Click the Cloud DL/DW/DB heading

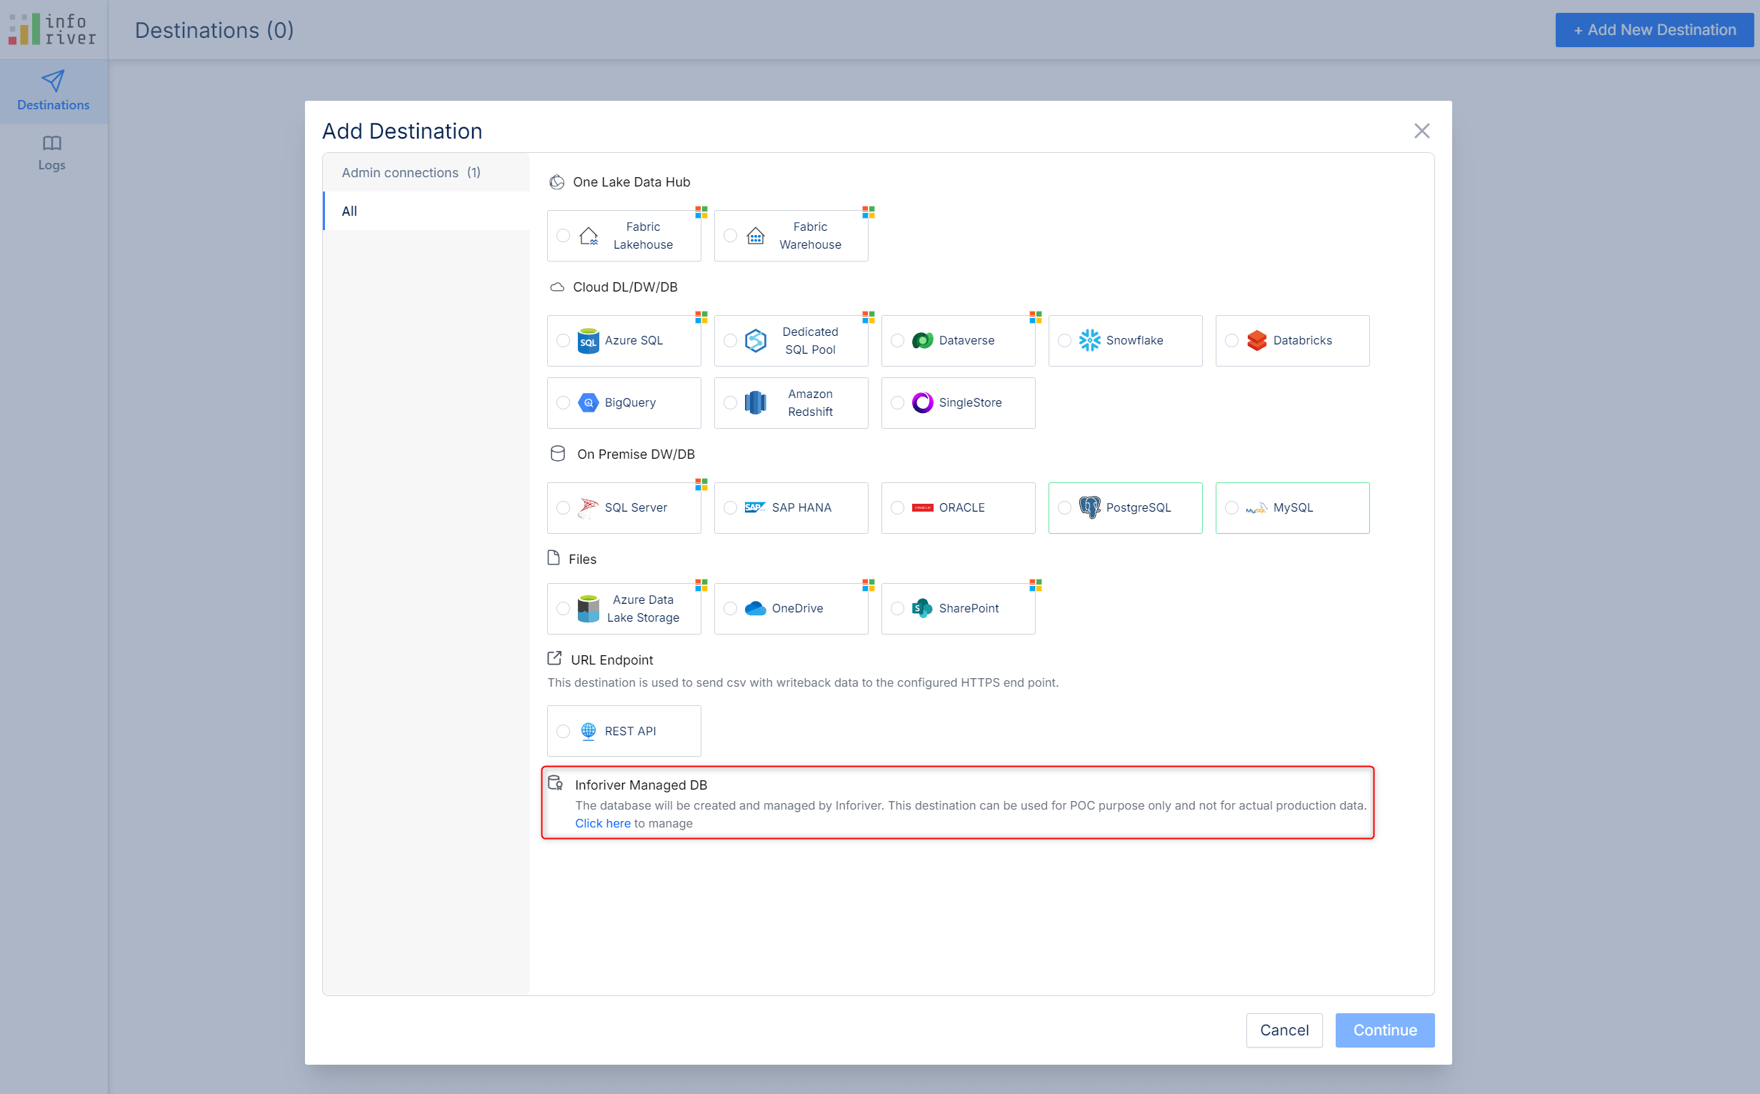626,287
